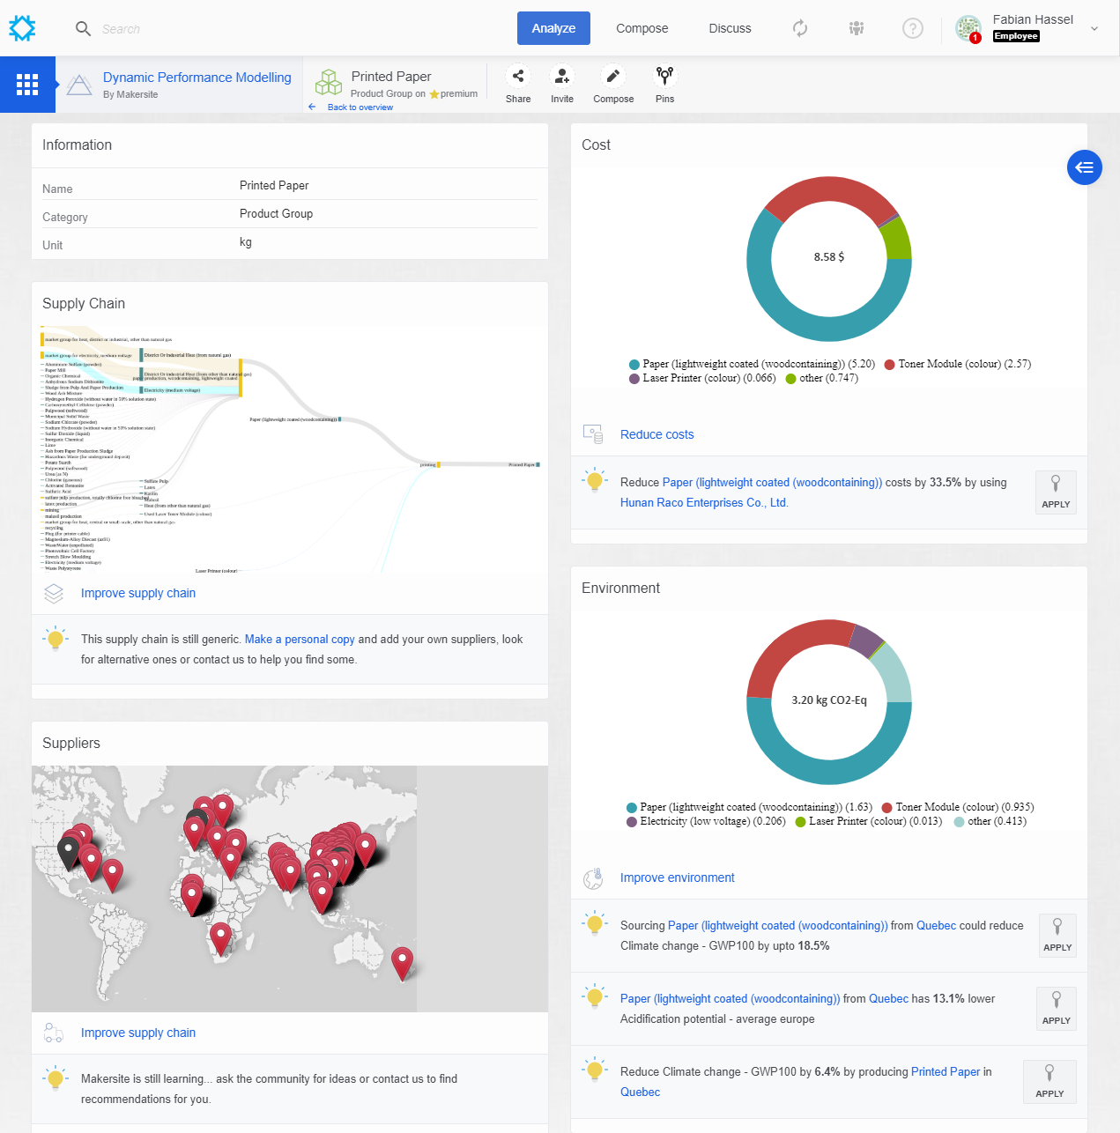Viewport: 1120px width, 1133px height.
Task: Open Quebec link in GWP100 18.5% tip
Action: 936,926
